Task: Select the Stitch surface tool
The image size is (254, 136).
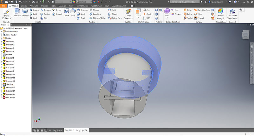Action: (x=188, y=10)
